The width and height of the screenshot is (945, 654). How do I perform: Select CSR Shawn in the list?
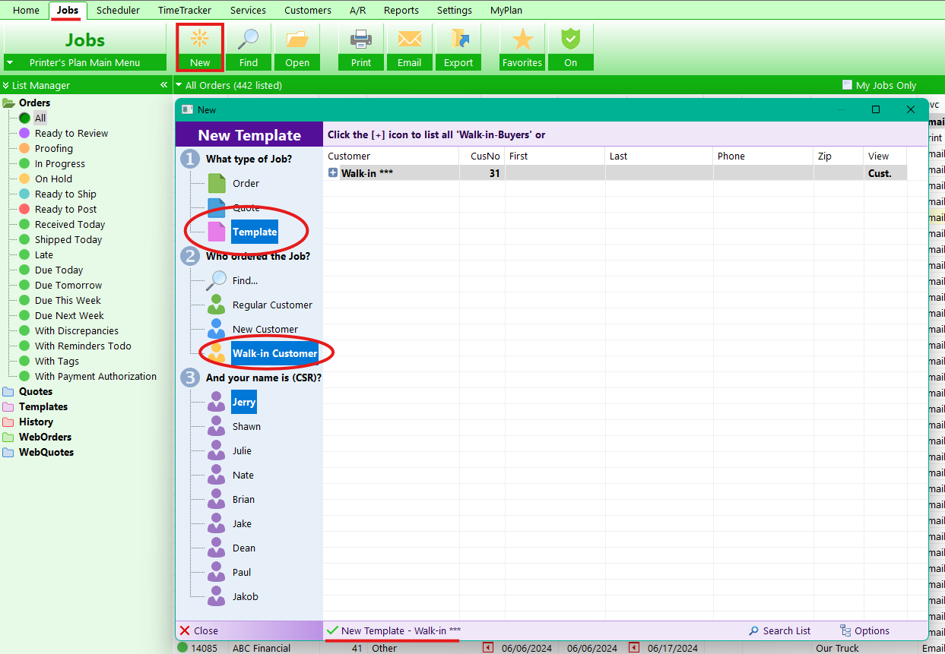click(x=246, y=426)
